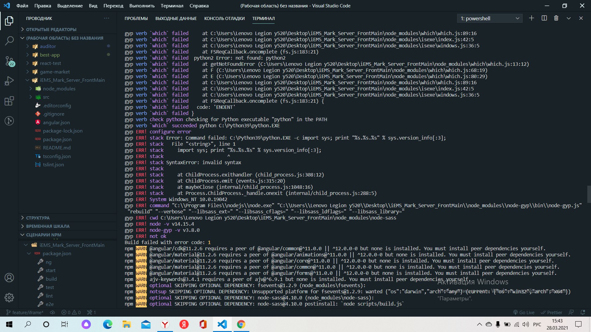Screen dimensions: 591x332
Task: Expand the react-test folder
Action: (50, 63)
